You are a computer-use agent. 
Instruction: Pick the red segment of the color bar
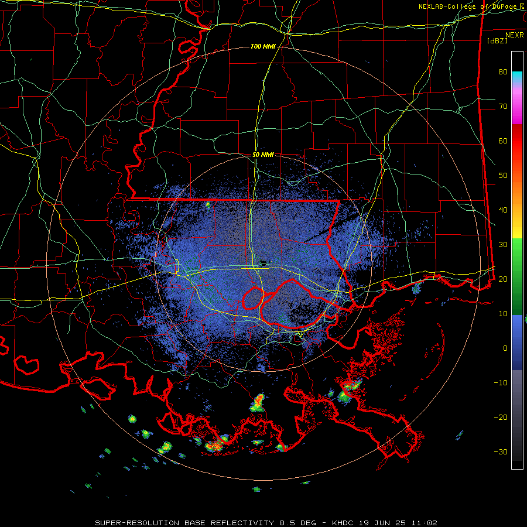click(517, 141)
